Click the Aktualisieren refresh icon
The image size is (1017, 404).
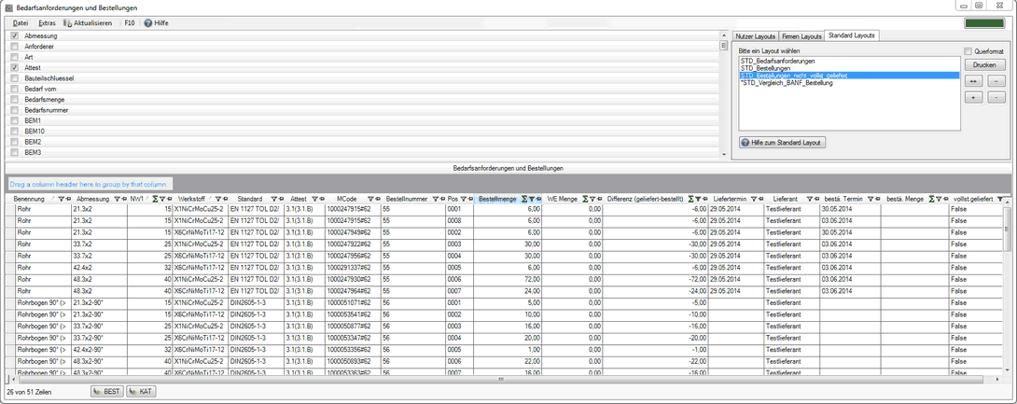pyautogui.click(x=67, y=22)
